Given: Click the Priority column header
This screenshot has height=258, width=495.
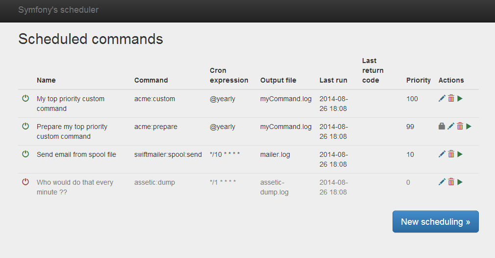Looking at the screenshot, I should tap(418, 80).
